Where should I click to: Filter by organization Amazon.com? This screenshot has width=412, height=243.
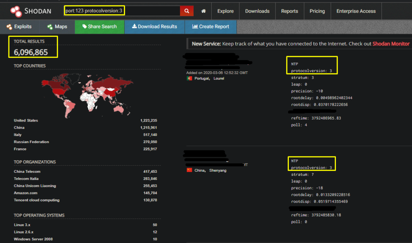click(25, 193)
